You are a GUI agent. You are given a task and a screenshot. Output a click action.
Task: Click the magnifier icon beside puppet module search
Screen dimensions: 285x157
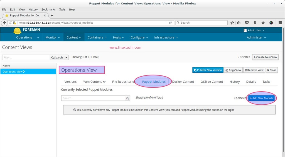127,98
